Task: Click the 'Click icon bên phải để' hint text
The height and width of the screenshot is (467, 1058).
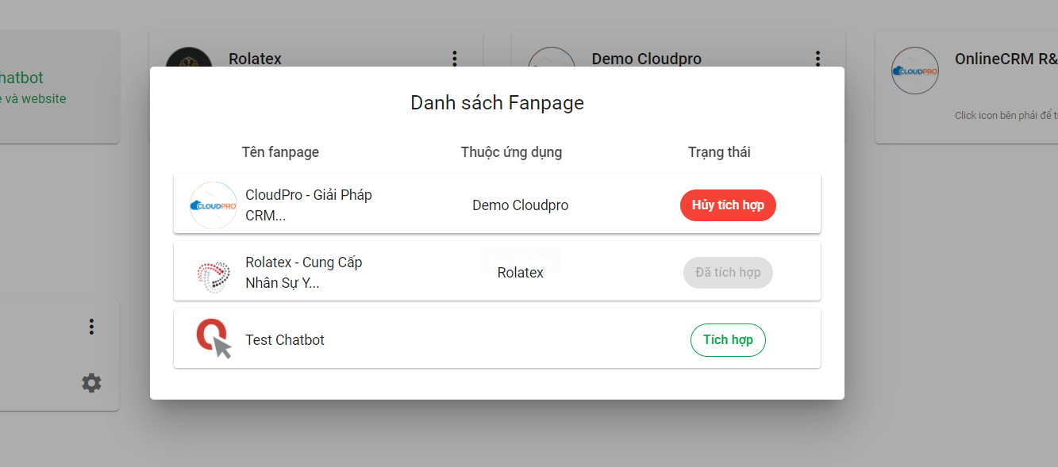Action: 1006,116
